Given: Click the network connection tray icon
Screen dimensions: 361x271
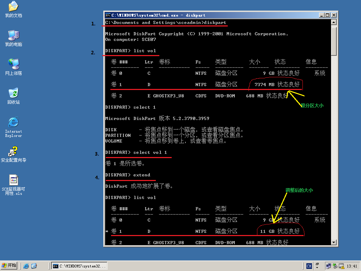Looking at the screenshot, I should pos(328,266).
